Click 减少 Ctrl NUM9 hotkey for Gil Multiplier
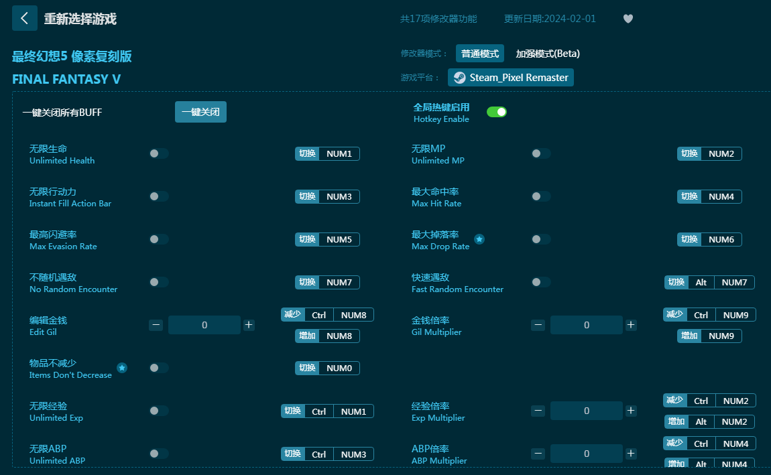 pyautogui.click(x=709, y=315)
